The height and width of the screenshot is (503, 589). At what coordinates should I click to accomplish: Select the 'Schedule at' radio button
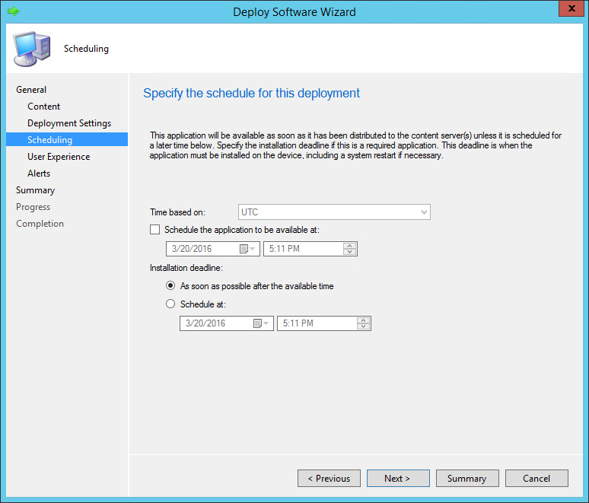pyautogui.click(x=170, y=304)
